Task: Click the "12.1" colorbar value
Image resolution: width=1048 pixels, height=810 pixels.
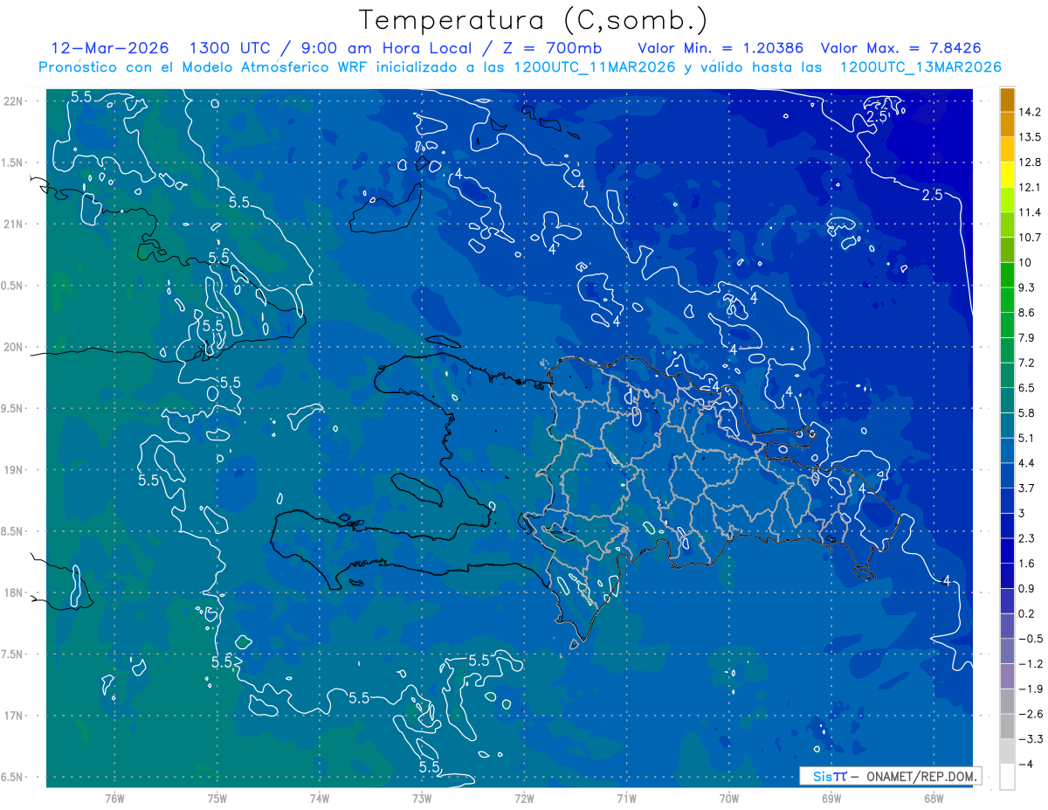Action: 1030,187
